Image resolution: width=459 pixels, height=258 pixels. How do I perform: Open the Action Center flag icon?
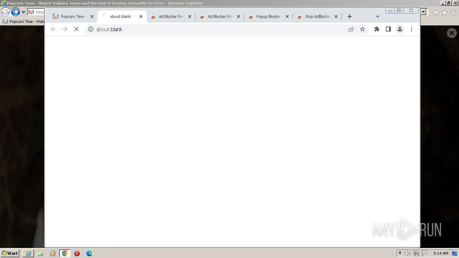point(425,253)
